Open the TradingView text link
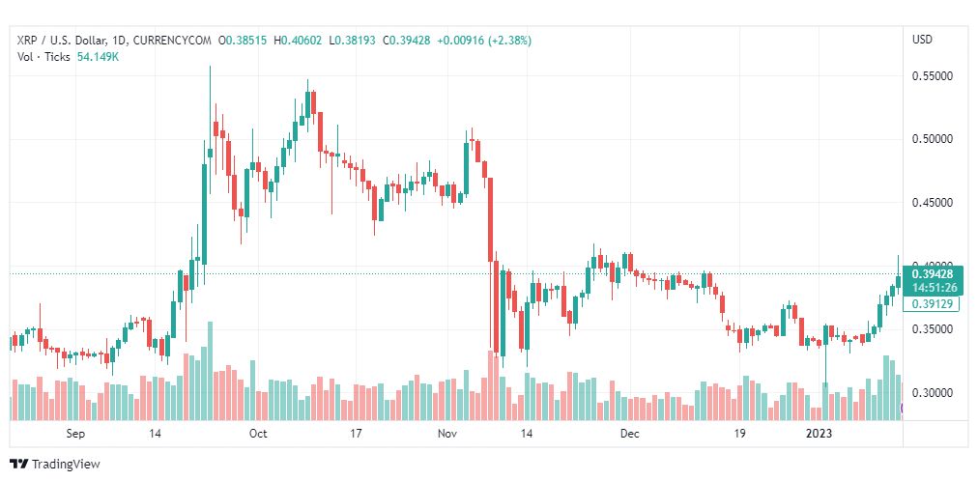This screenshot has height=481, width=978. (66, 464)
